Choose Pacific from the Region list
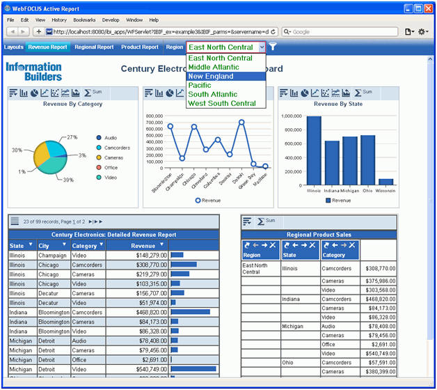The height and width of the screenshot is (390, 437). 226,85
